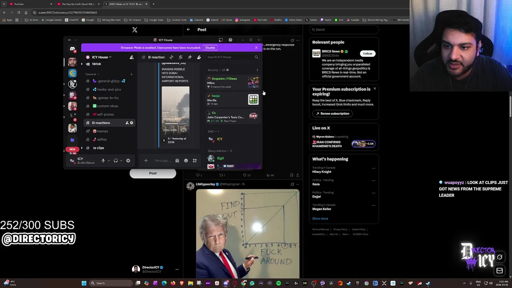Image resolution: width=512 pixels, height=288 pixels.
Task: Click share icon under X post
Action: pos(297,175)
